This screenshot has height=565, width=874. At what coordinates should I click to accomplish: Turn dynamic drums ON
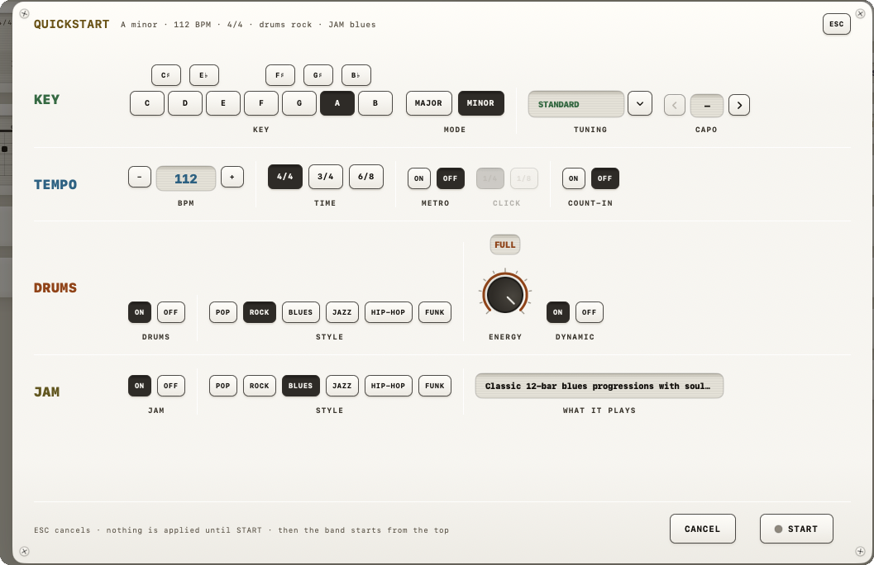point(558,312)
